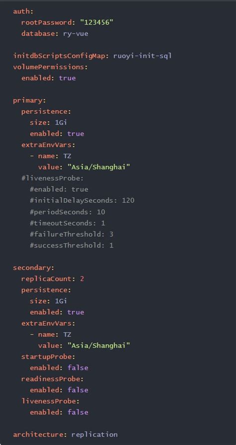Screen dimensions: 236x445
Task: Click the #initialDelaySeconds: 120 comment
Action: [x=82, y=201]
